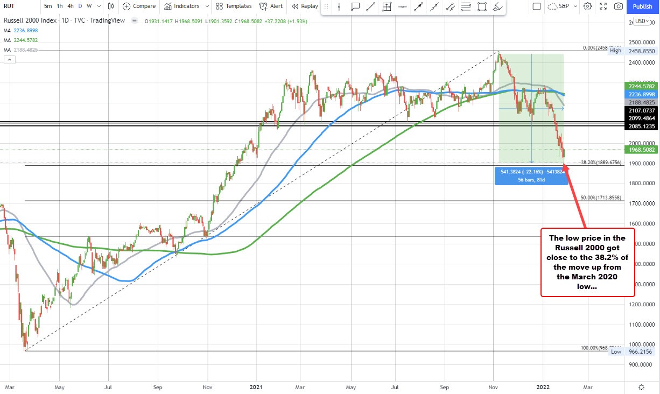The height and width of the screenshot is (394, 660).
Task: Click the RUT symbol search field
Action: (11, 6)
